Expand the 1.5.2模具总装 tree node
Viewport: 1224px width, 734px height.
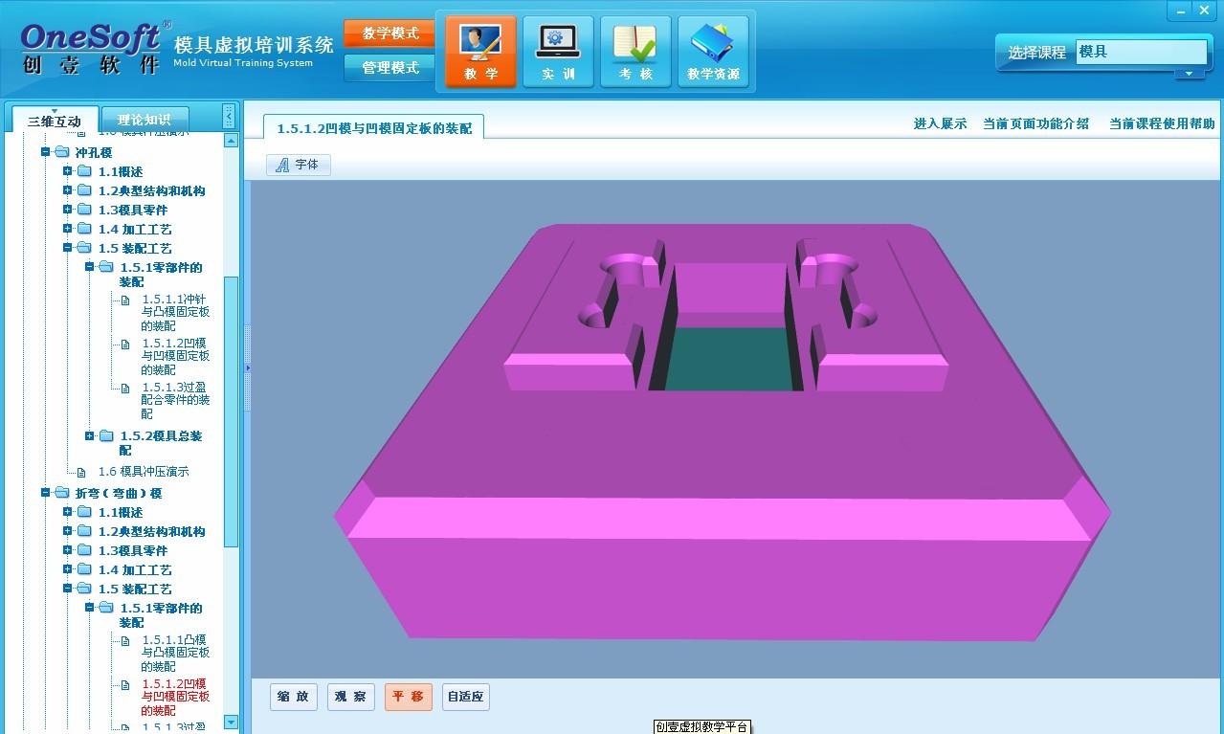90,436
